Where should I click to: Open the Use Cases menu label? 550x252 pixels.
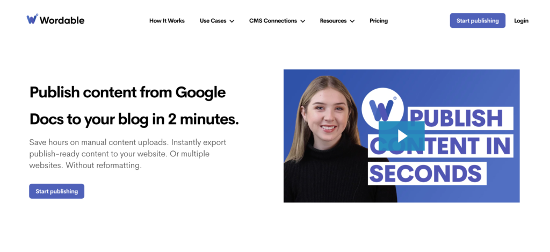[x=213, y=21]
